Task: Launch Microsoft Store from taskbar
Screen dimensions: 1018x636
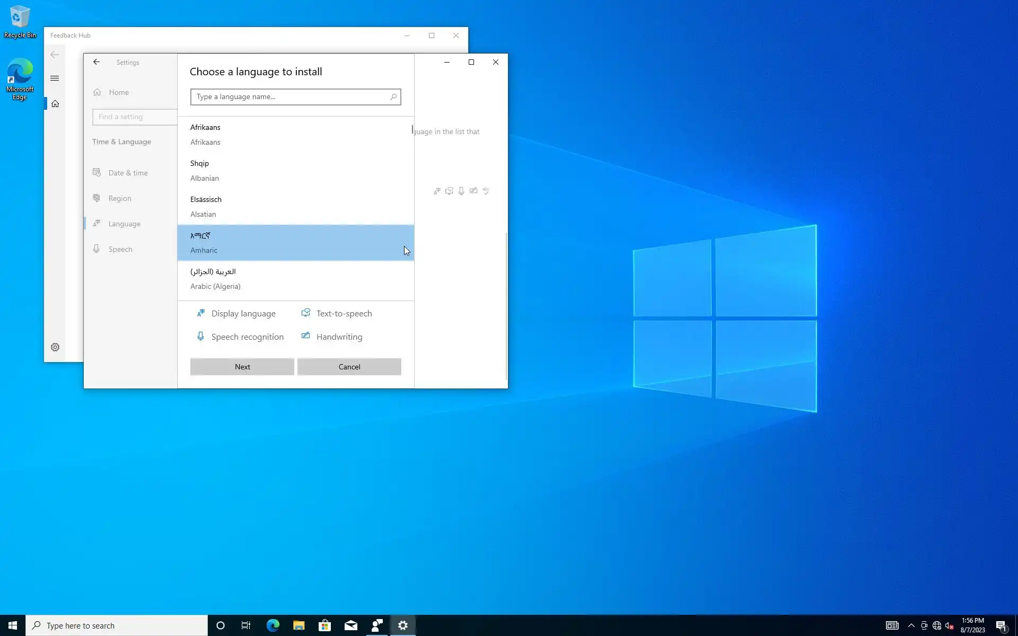Action: coord(324,625)
